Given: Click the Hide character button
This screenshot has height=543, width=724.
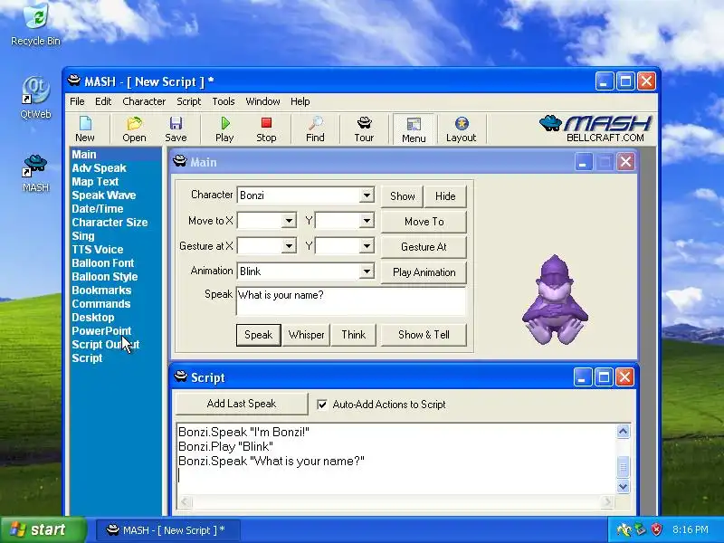Looking at the screenshot, I should pyautogui.click(x=445, y=196).
